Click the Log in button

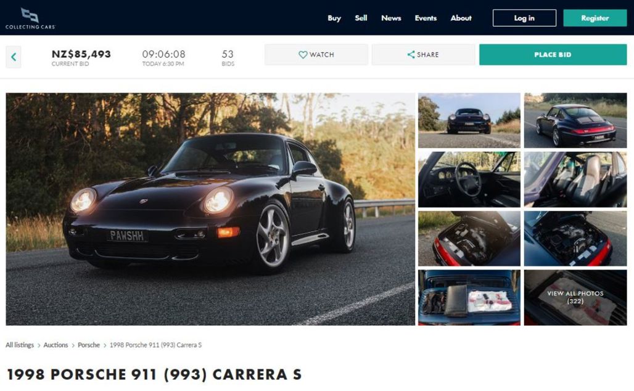[x=524, y=19]
